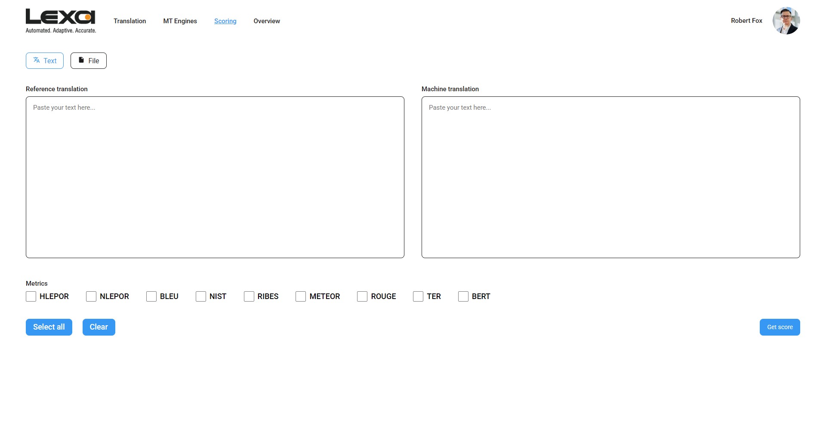Switch to the Overview tab
Viewport: 826px width, 444px height.
tap(266, 21)
